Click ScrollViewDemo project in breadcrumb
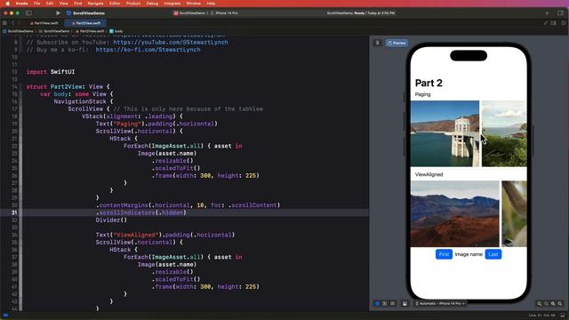This screenshot has width=569, height=320. pyautogui.click(x=18, y=31)
